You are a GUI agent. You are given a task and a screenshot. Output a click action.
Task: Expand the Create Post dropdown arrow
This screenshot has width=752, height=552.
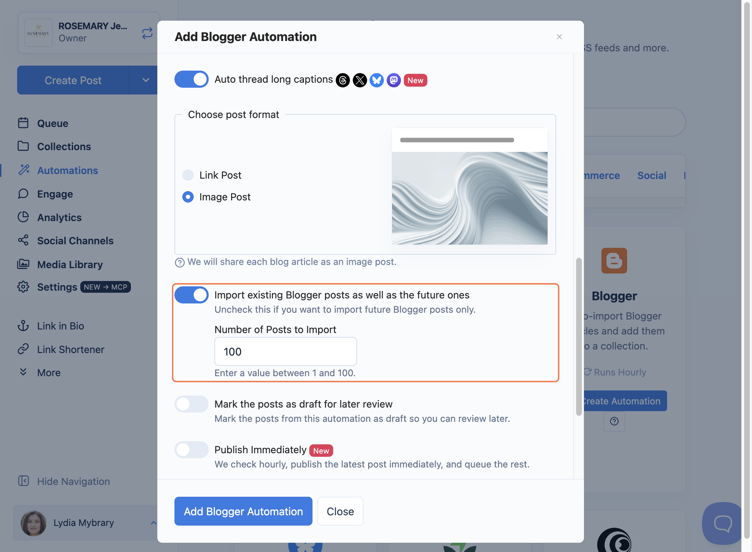pos(146,80)
